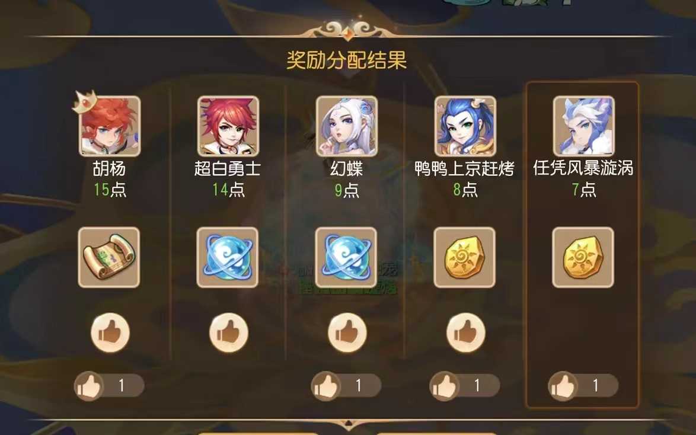Screen dimensions: 696x435
Task: Tap 幻蝶's like count pill
Action: [346, 386]
